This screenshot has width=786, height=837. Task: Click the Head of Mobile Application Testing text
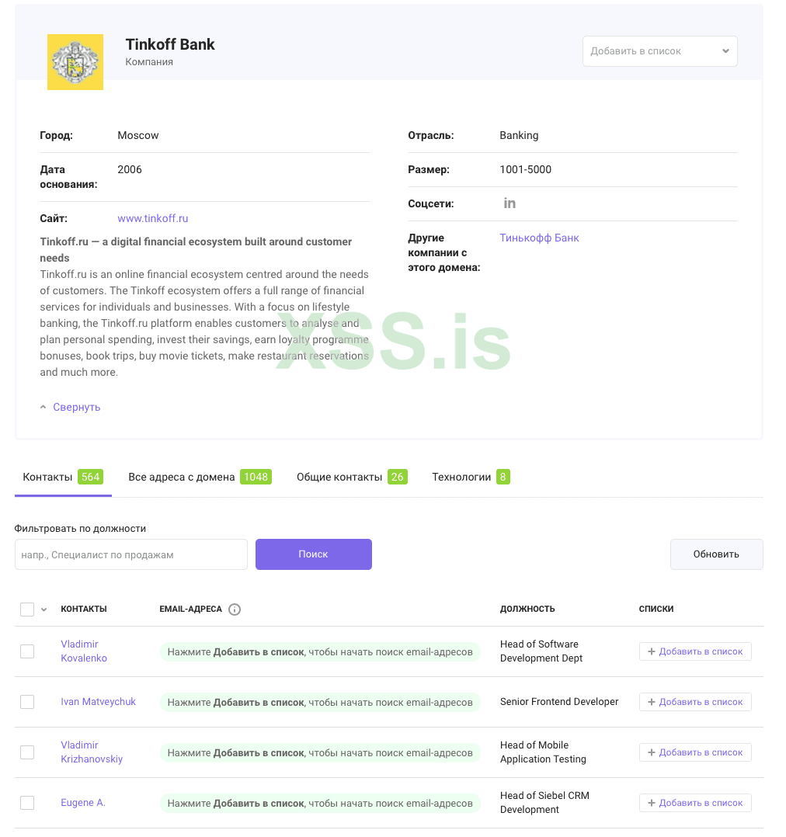pos(543,752)
